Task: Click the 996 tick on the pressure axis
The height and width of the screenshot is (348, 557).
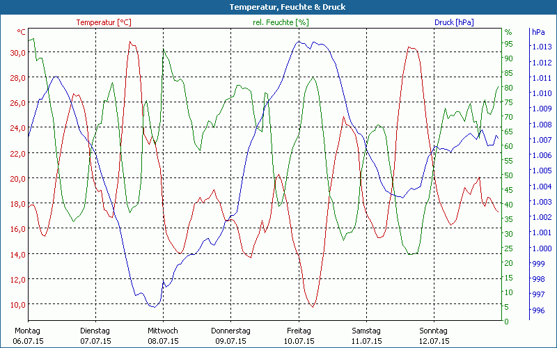Action: pos(538,310)
